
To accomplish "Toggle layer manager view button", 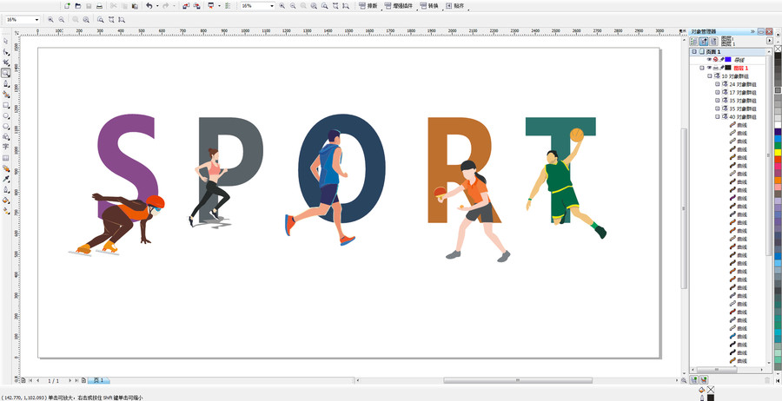I will click(713, 41).
